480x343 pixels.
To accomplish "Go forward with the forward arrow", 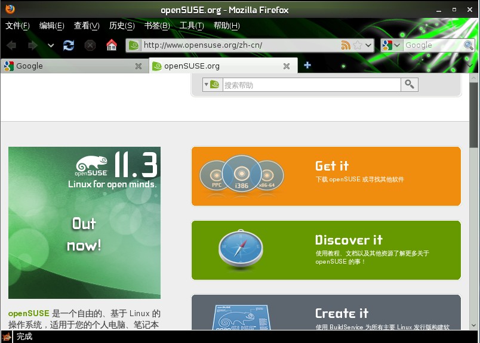I will click(x=32, y=45).
